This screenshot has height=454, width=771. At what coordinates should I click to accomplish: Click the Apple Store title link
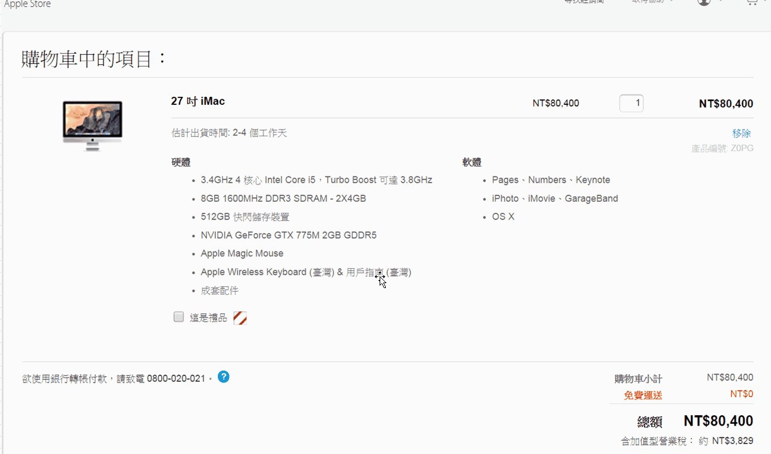tap(27, 4)
